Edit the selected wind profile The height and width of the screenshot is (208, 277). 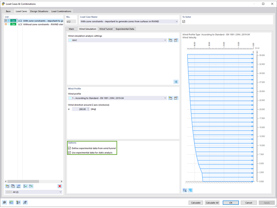176,98
